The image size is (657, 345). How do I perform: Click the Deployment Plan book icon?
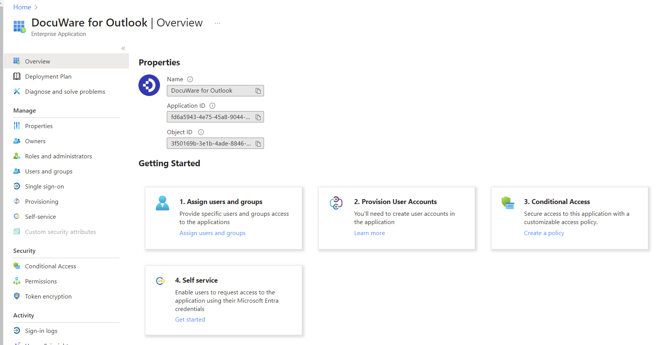tap(17, 76)
